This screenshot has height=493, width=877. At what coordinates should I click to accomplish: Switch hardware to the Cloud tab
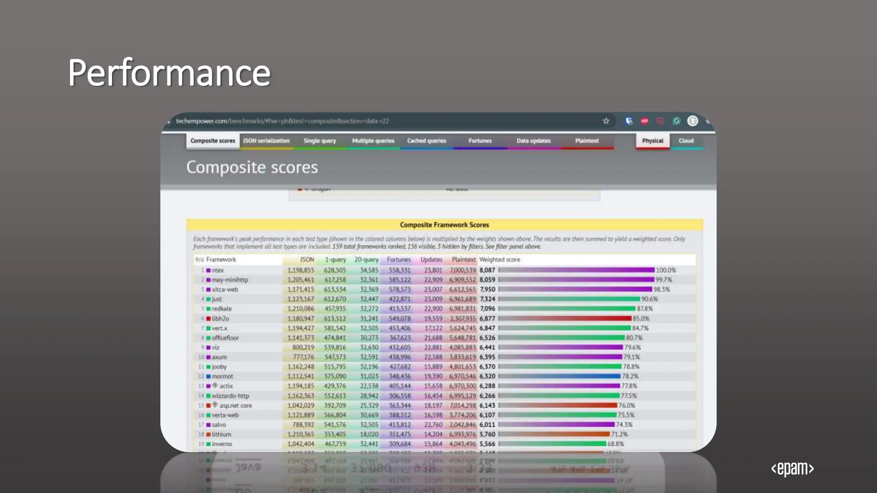[686, 141]
